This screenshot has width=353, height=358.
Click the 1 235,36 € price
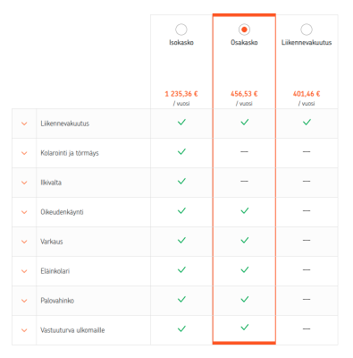pos(181,94)
